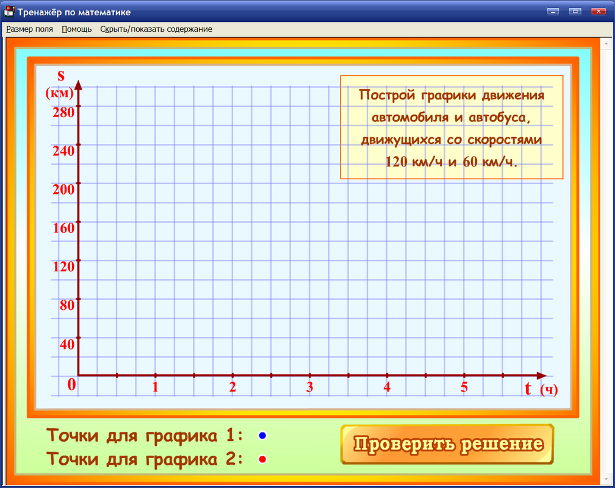The image size is (615, 488).
Task: Click the number 5 on the time axis
Action: [464, 387]
